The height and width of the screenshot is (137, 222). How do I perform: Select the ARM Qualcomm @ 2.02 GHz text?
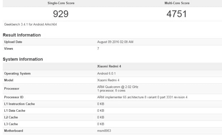(118, 87)
